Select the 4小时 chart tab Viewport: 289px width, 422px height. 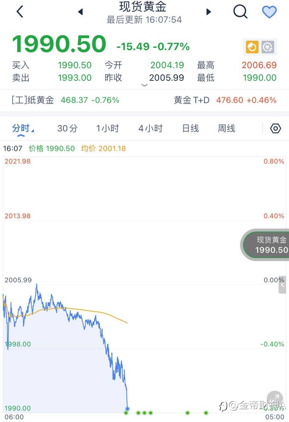point(150,128)
